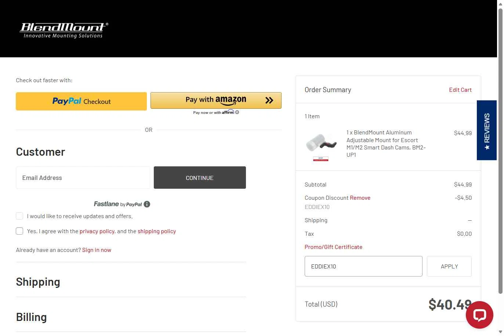
Task: Remove the EDDIEX10 coupon discount
Action: pos(360,198)
